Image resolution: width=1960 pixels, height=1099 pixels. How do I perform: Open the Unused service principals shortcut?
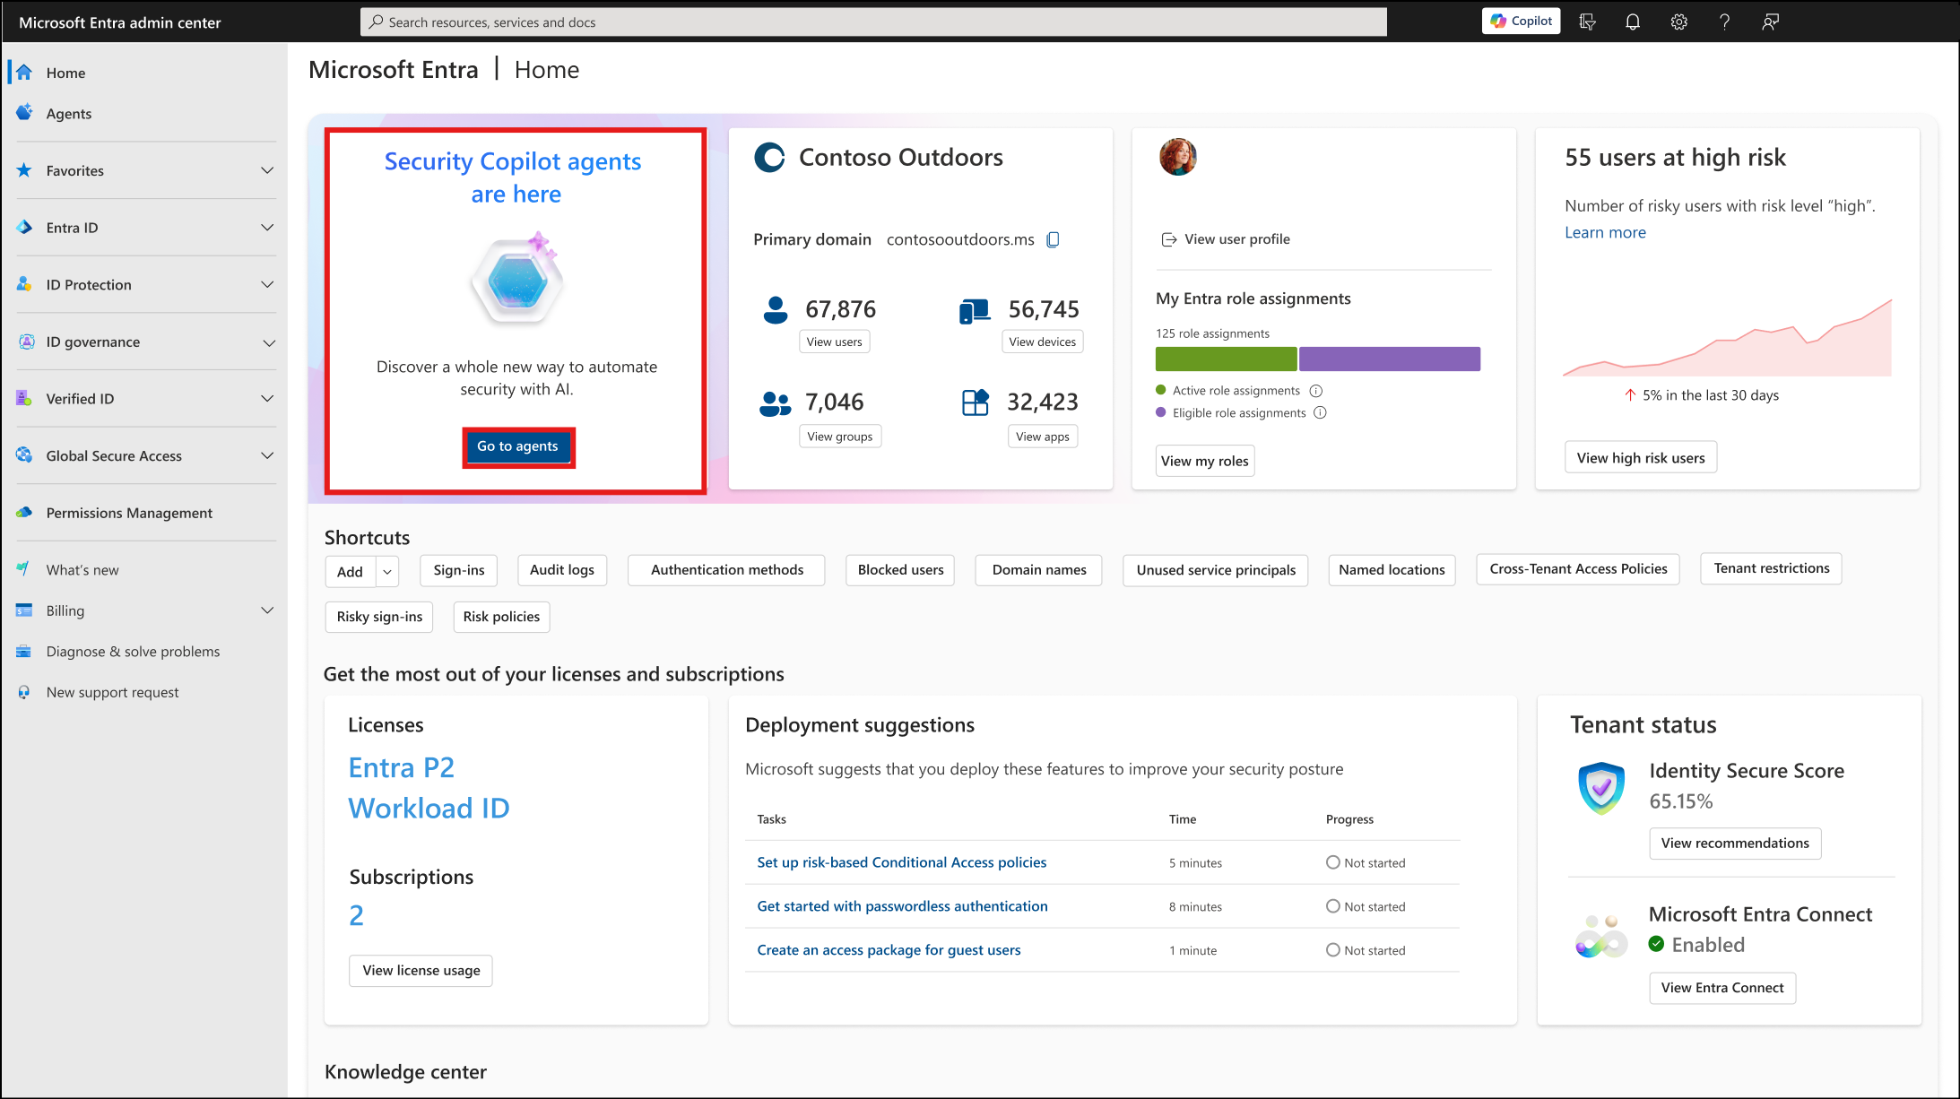pos(1216,570)
